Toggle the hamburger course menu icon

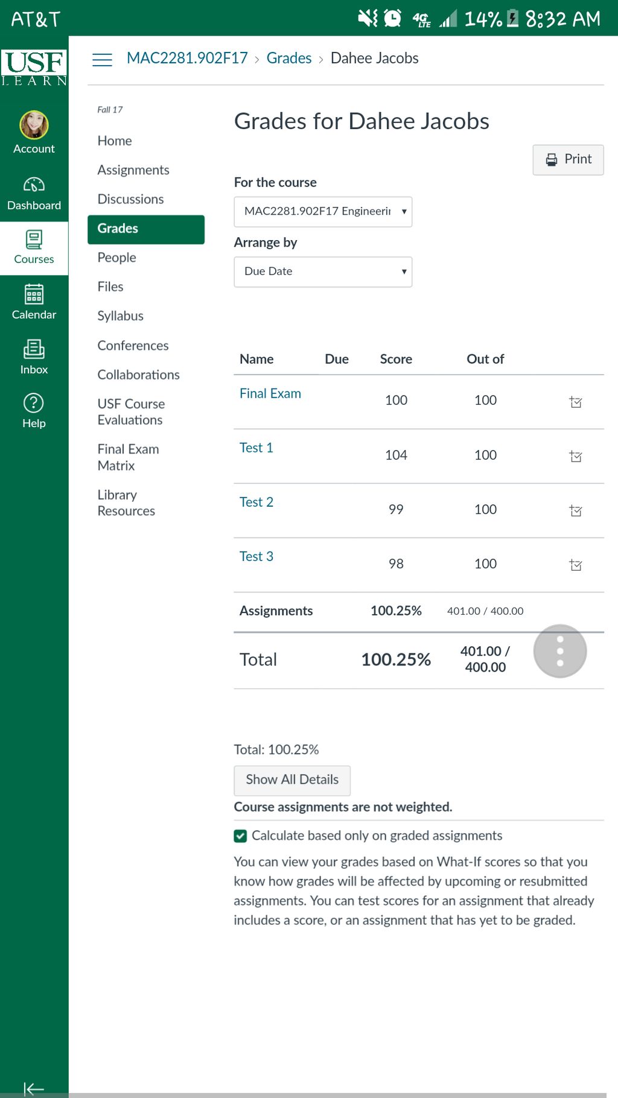(x=102, y=59)
